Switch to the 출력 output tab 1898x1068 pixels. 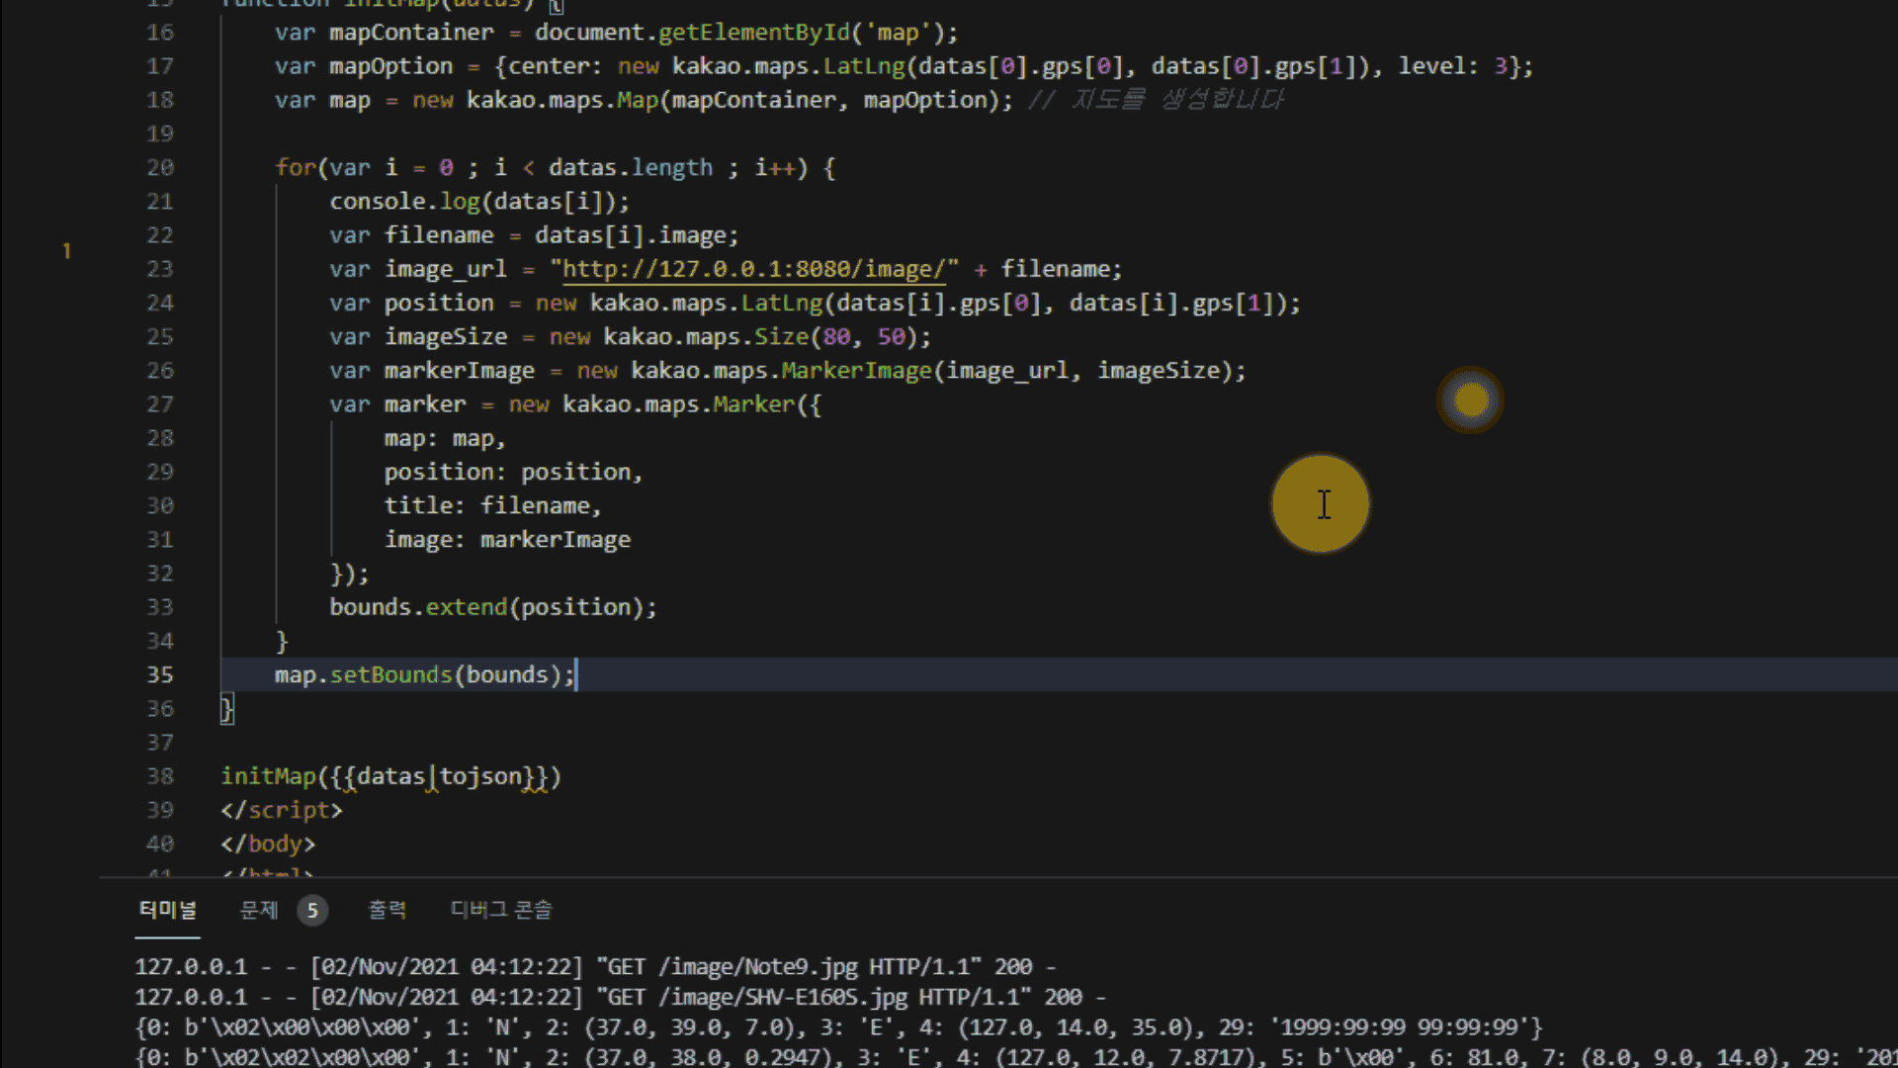coord(387,910)
